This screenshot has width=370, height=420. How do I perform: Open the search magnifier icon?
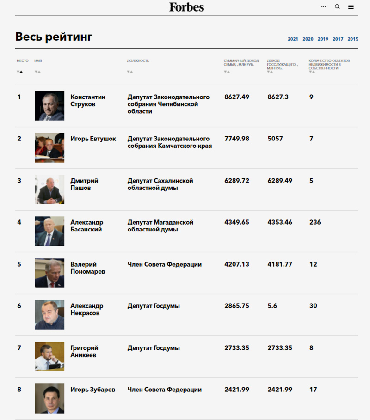tap(337, 6)
